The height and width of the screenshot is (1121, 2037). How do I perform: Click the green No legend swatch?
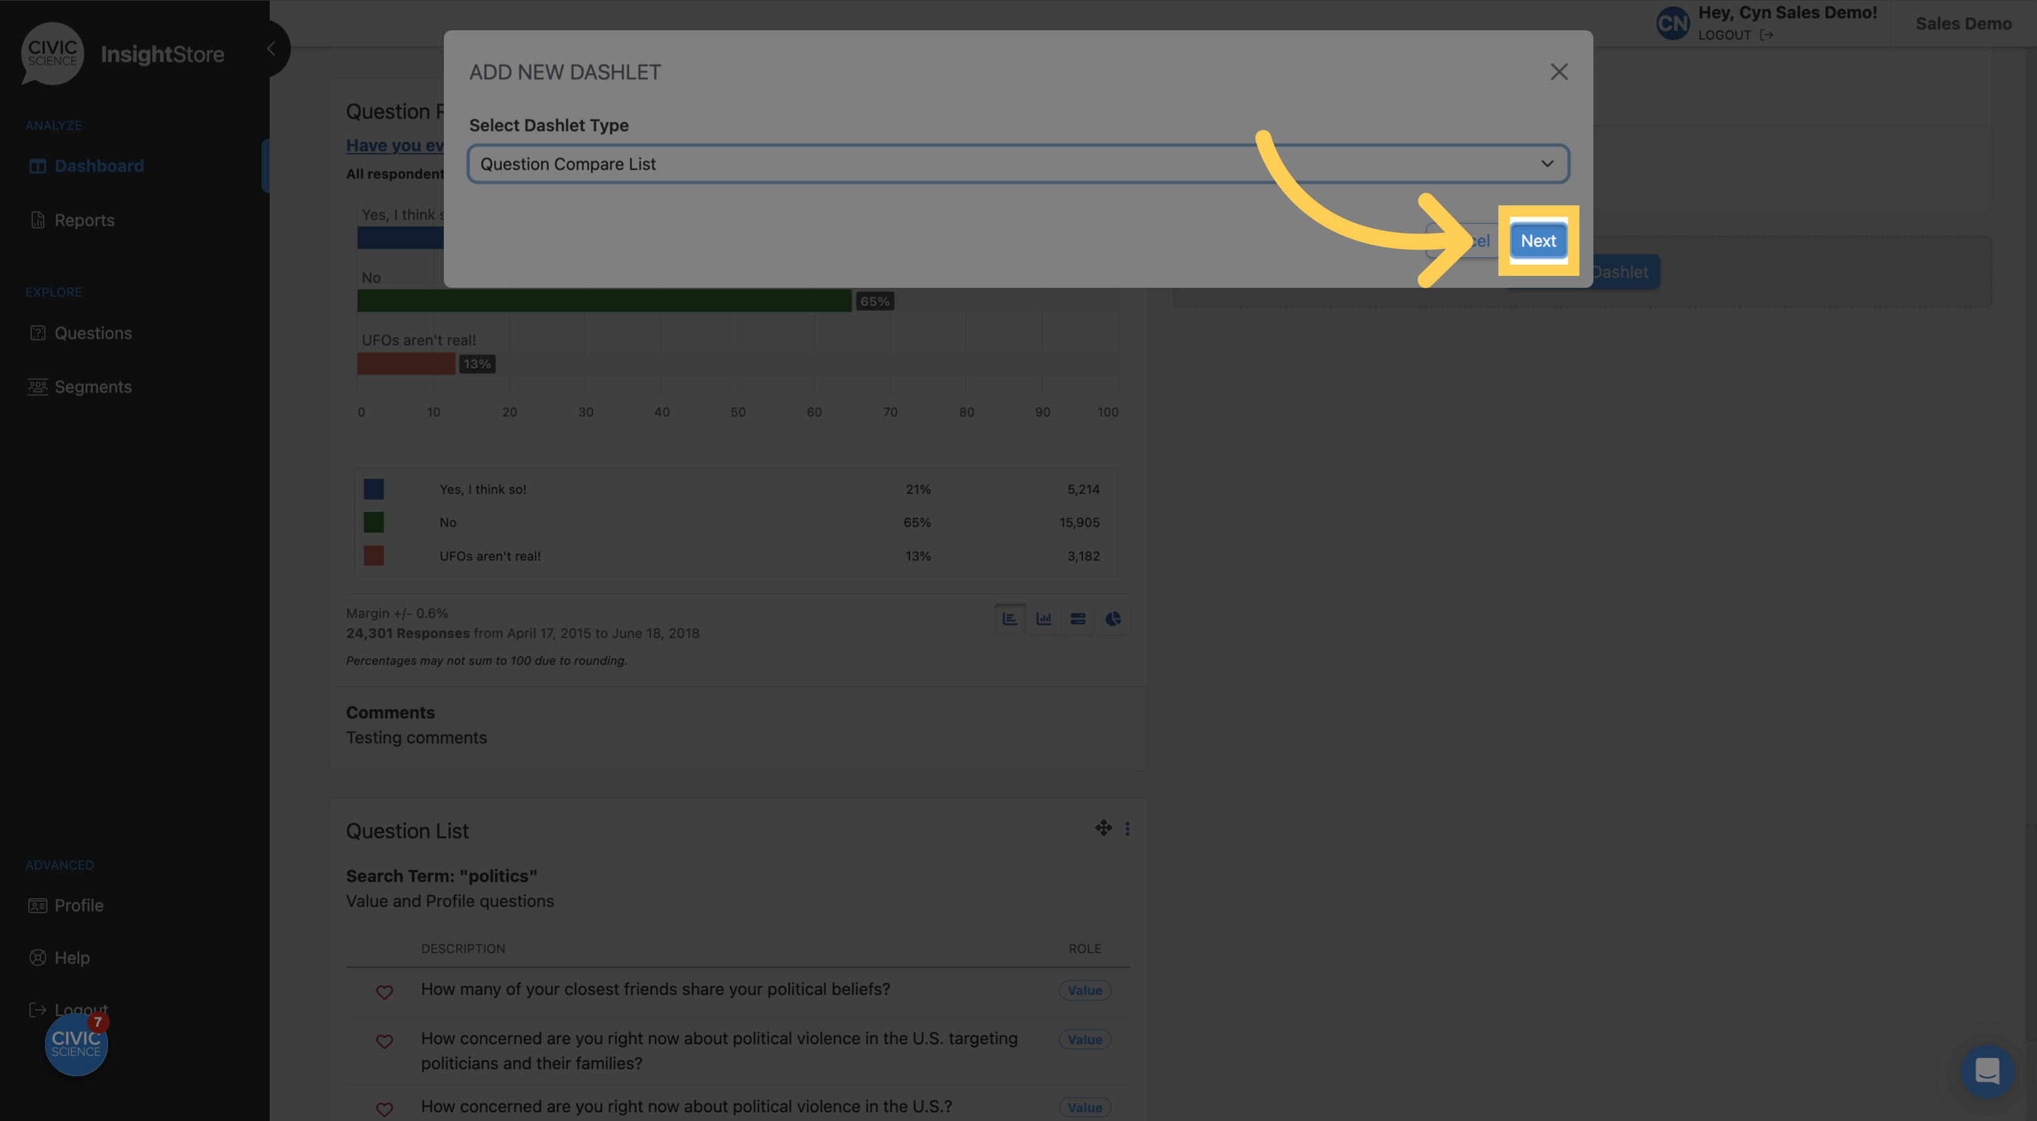point(374,522)
